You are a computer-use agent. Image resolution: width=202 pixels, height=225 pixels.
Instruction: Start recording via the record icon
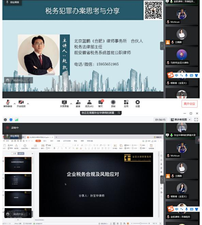coord(113,102)
